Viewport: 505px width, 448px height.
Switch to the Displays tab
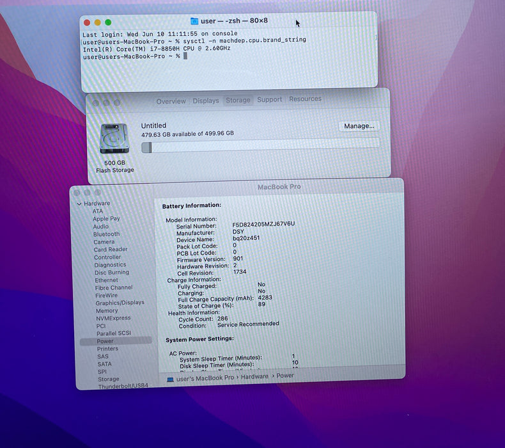(x=206, y=100)
